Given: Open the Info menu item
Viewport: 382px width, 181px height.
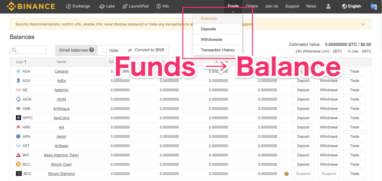Looking at the screenshot, I should pyautogui.click(x=163, y=6).
